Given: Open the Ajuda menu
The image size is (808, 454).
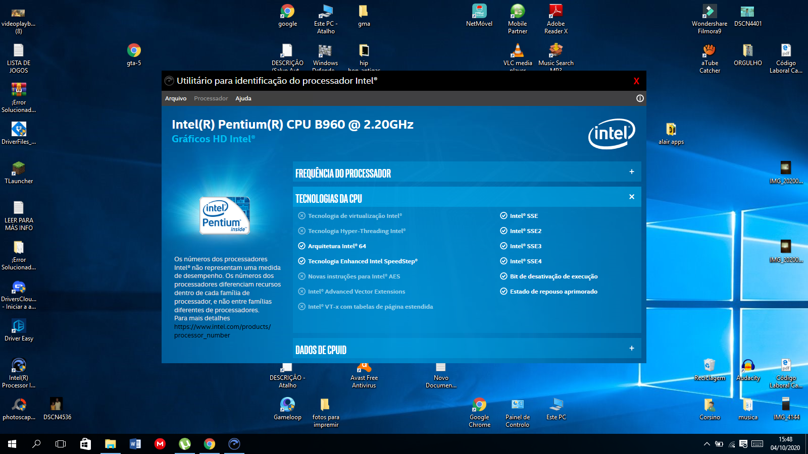Looking at the screenshot, I should click(243, 98).
